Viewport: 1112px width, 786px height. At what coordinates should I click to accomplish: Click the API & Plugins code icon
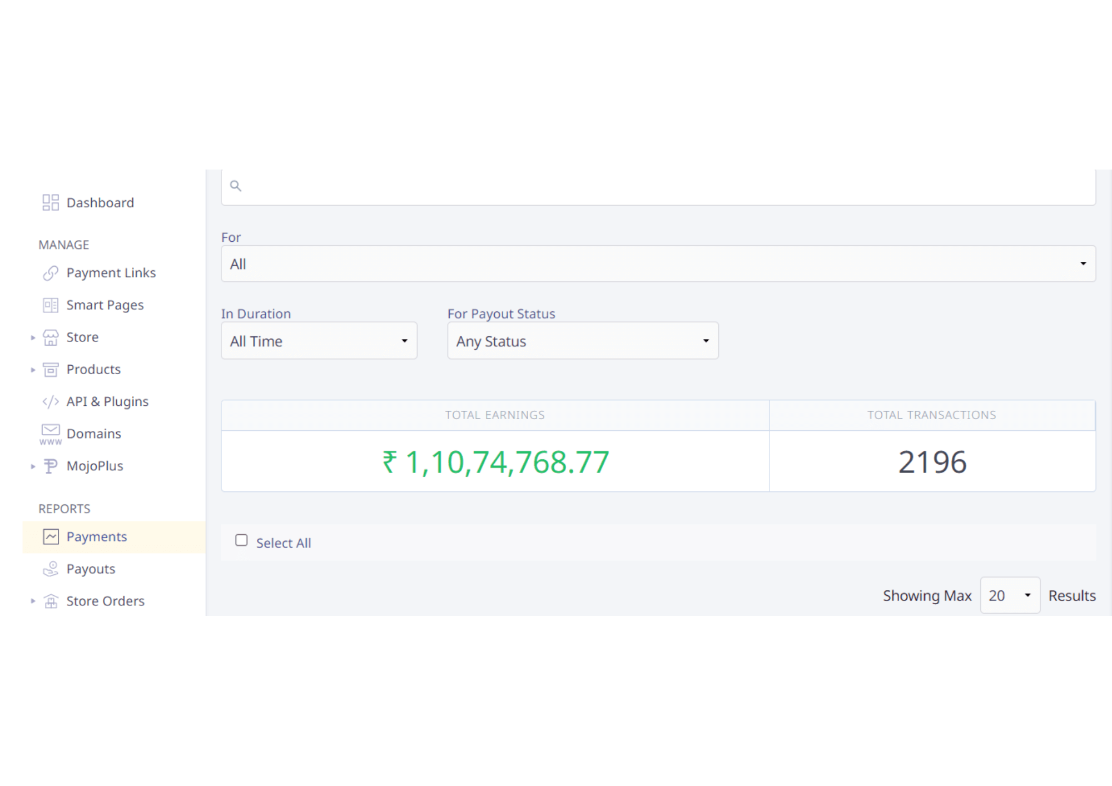[51, 401]
